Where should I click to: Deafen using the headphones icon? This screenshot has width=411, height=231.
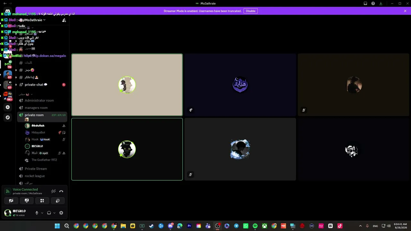tap(49, 213)
